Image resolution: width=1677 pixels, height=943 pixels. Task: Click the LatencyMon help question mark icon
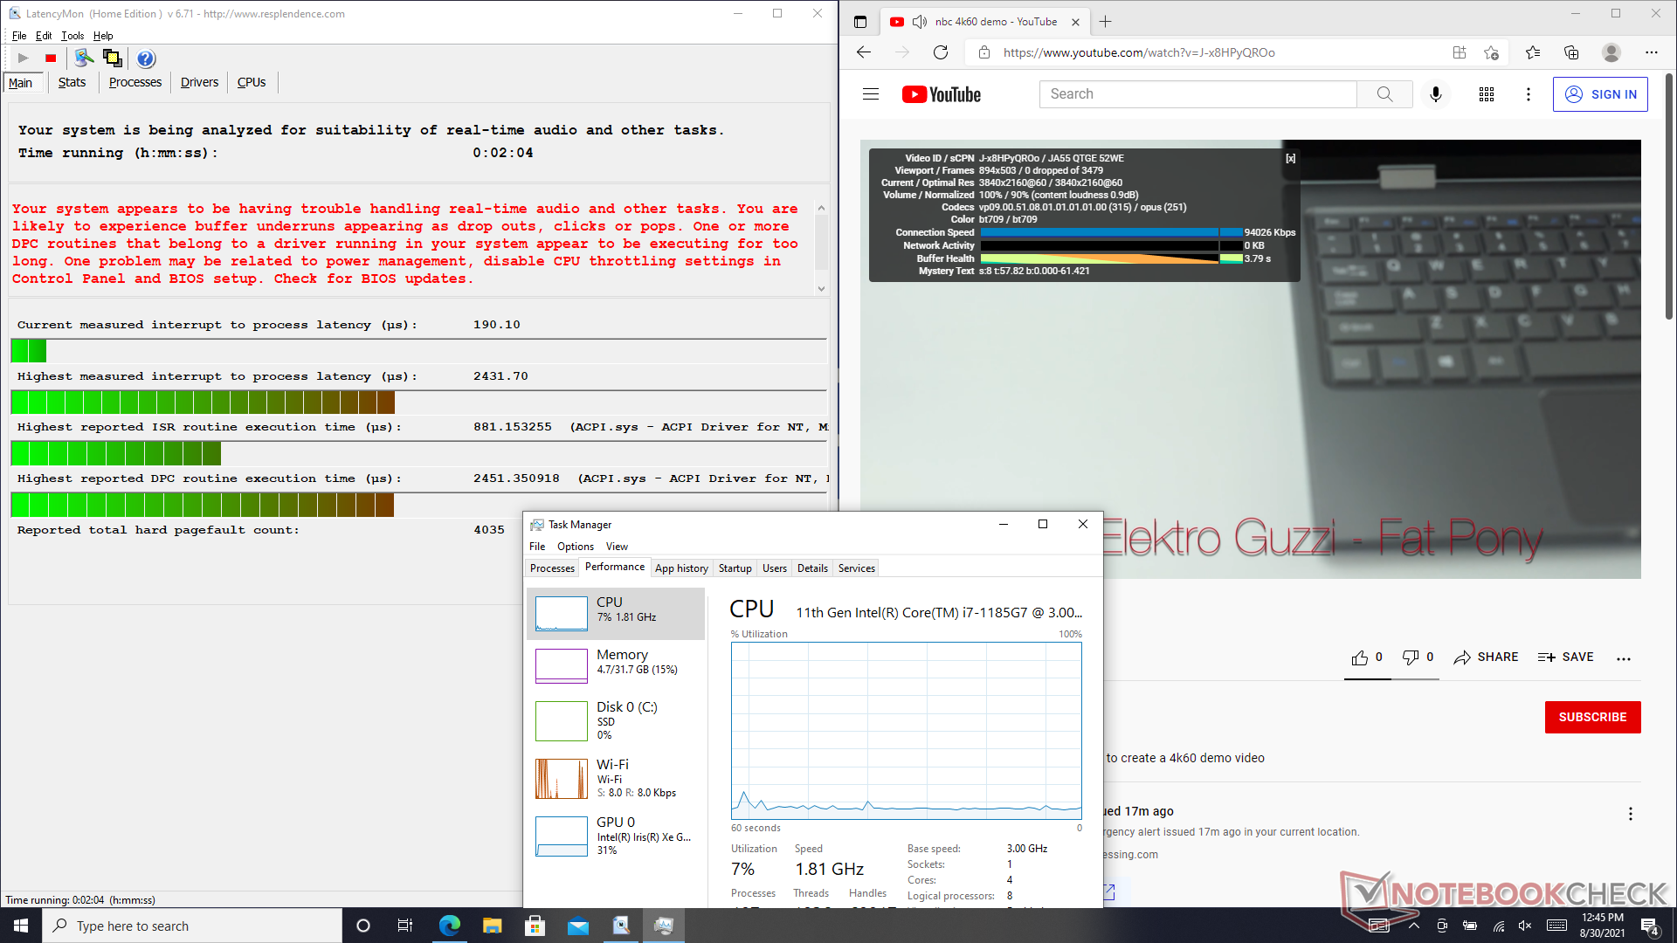pyautogui.click(x=146, y=59)
